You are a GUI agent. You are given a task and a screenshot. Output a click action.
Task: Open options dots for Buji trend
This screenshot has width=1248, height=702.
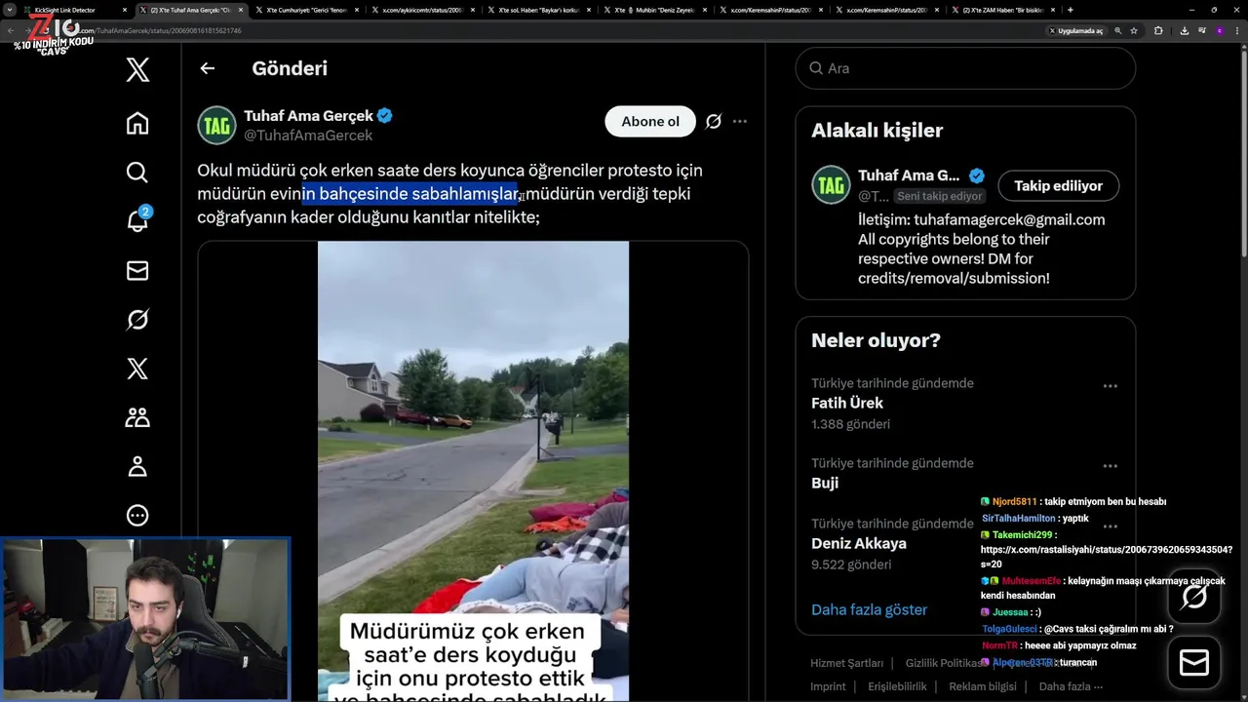coord(1110,466)
